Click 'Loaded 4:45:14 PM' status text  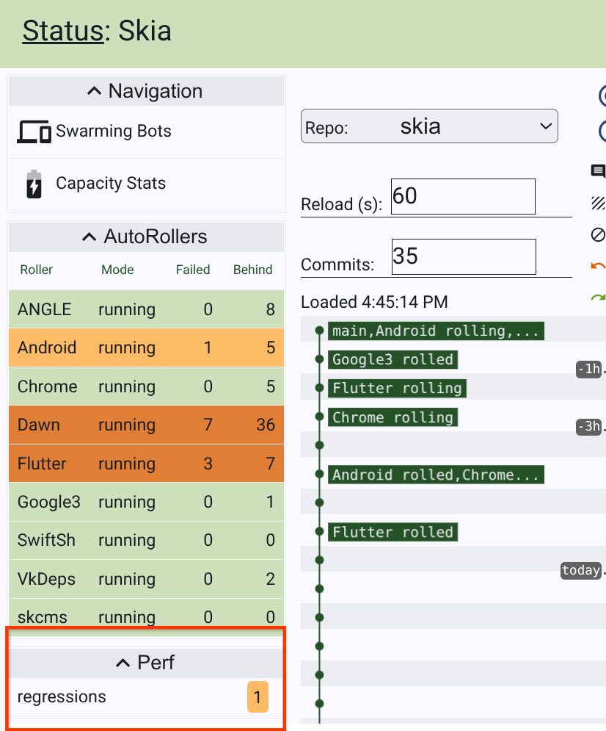[x=374, y=302]
